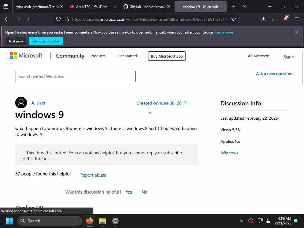Close the GitHub tab
The width and height of the screenshot is (304, 228).
coord(169,7)
